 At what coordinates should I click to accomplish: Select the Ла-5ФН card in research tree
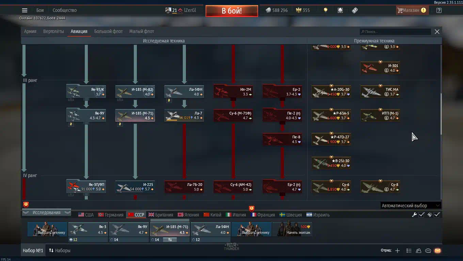click(x=184, y=92)
